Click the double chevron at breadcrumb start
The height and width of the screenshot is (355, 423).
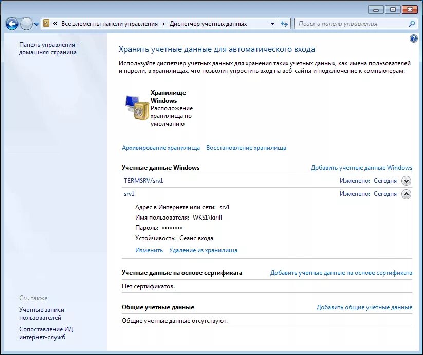click(x=55, y=24)
